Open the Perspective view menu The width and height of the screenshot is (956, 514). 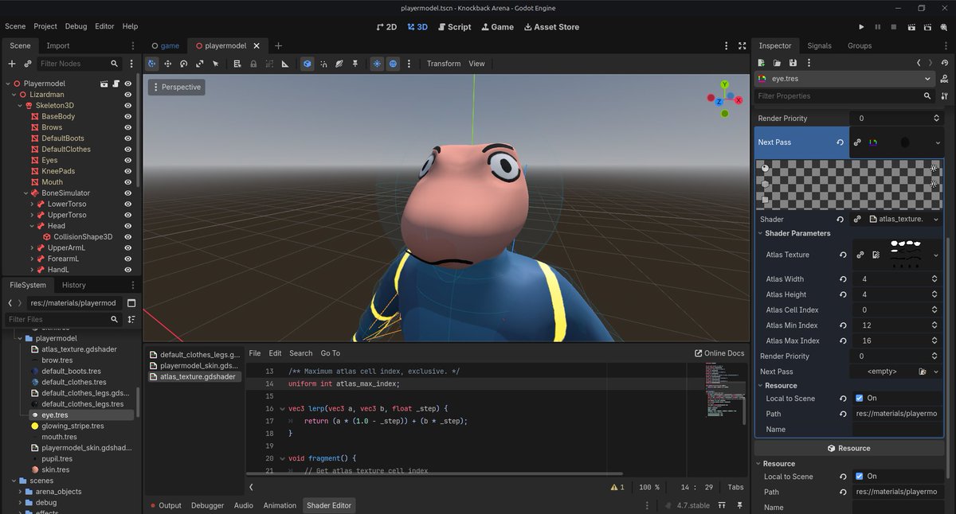(x=175, y=87)
